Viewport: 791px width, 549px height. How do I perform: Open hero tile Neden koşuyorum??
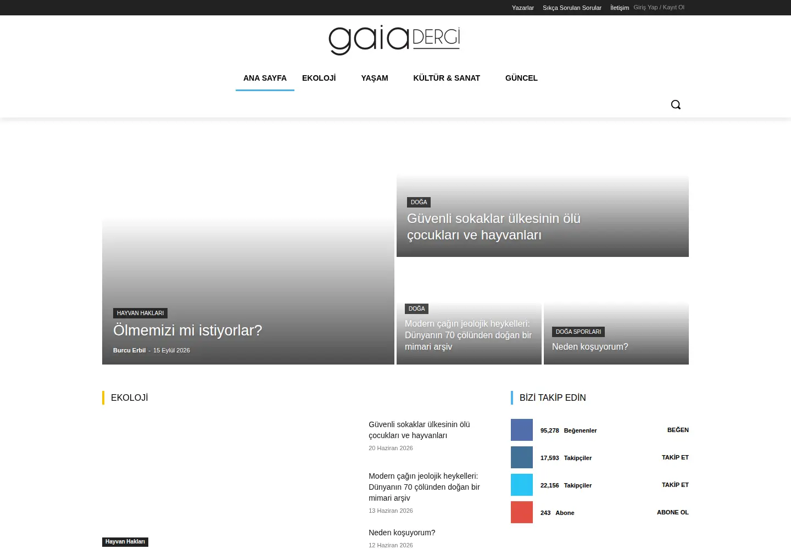[590, 347]
